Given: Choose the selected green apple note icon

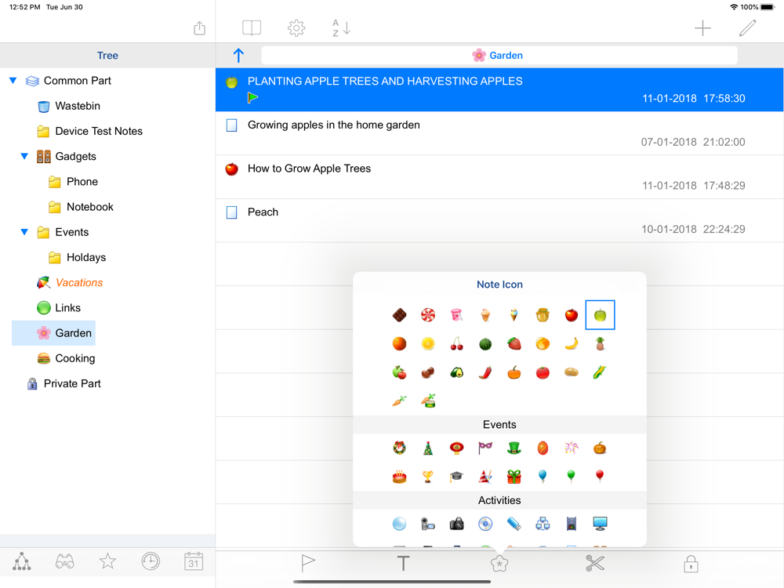Looking at the screenshot, I should point(600,315).
